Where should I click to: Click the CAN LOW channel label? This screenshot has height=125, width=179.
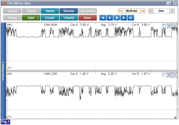tap(50, 74)
